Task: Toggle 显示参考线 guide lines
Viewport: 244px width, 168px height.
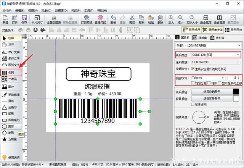Action: (212, 30)
